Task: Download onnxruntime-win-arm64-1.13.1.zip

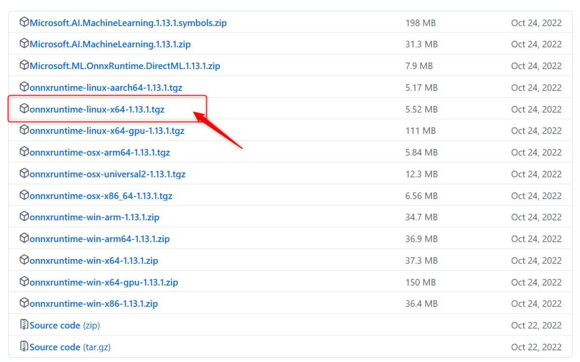Action: [x=100, y=239]
